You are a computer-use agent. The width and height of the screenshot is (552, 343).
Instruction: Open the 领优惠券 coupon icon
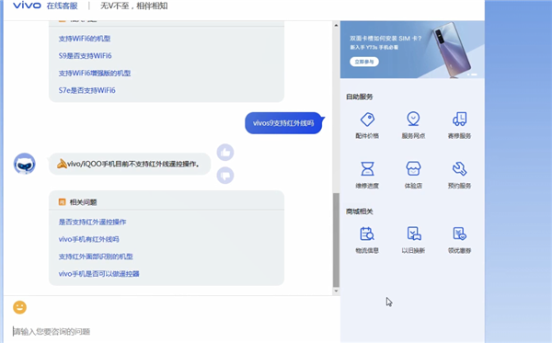[459, 234]
